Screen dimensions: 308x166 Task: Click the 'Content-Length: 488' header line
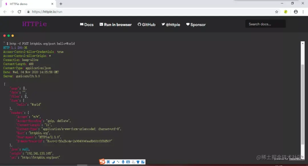click(x=18, y=64)
